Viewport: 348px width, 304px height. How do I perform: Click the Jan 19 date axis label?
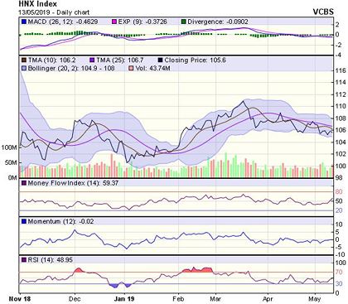tap(124, 299)
